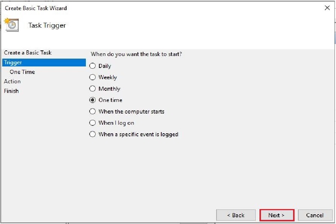Click the task start question label
The image size is (336, 224).
(136, 54)
